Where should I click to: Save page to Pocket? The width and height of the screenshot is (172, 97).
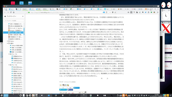coord(113,12)
